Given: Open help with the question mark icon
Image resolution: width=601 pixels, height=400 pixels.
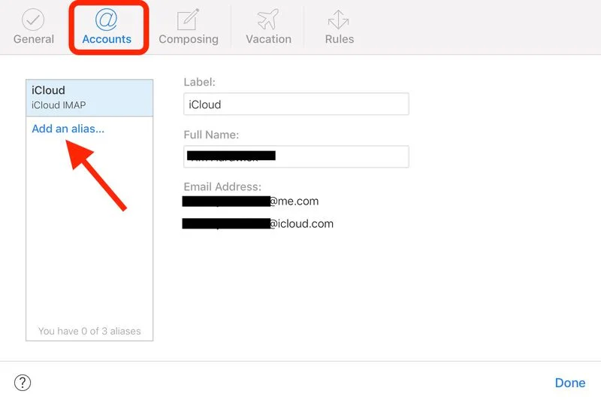Looking at the screenshot, I should click(23, 383).
